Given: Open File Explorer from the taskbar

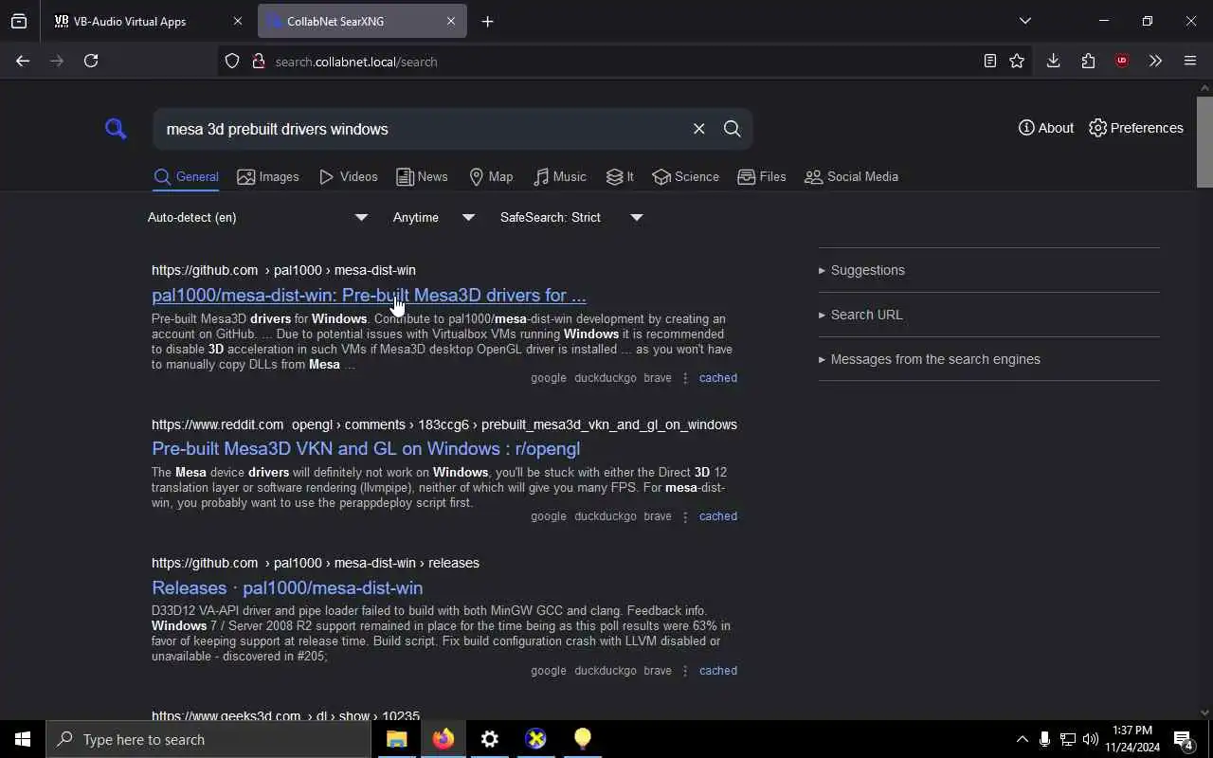Looking at the screenshot, I should 397,739.
